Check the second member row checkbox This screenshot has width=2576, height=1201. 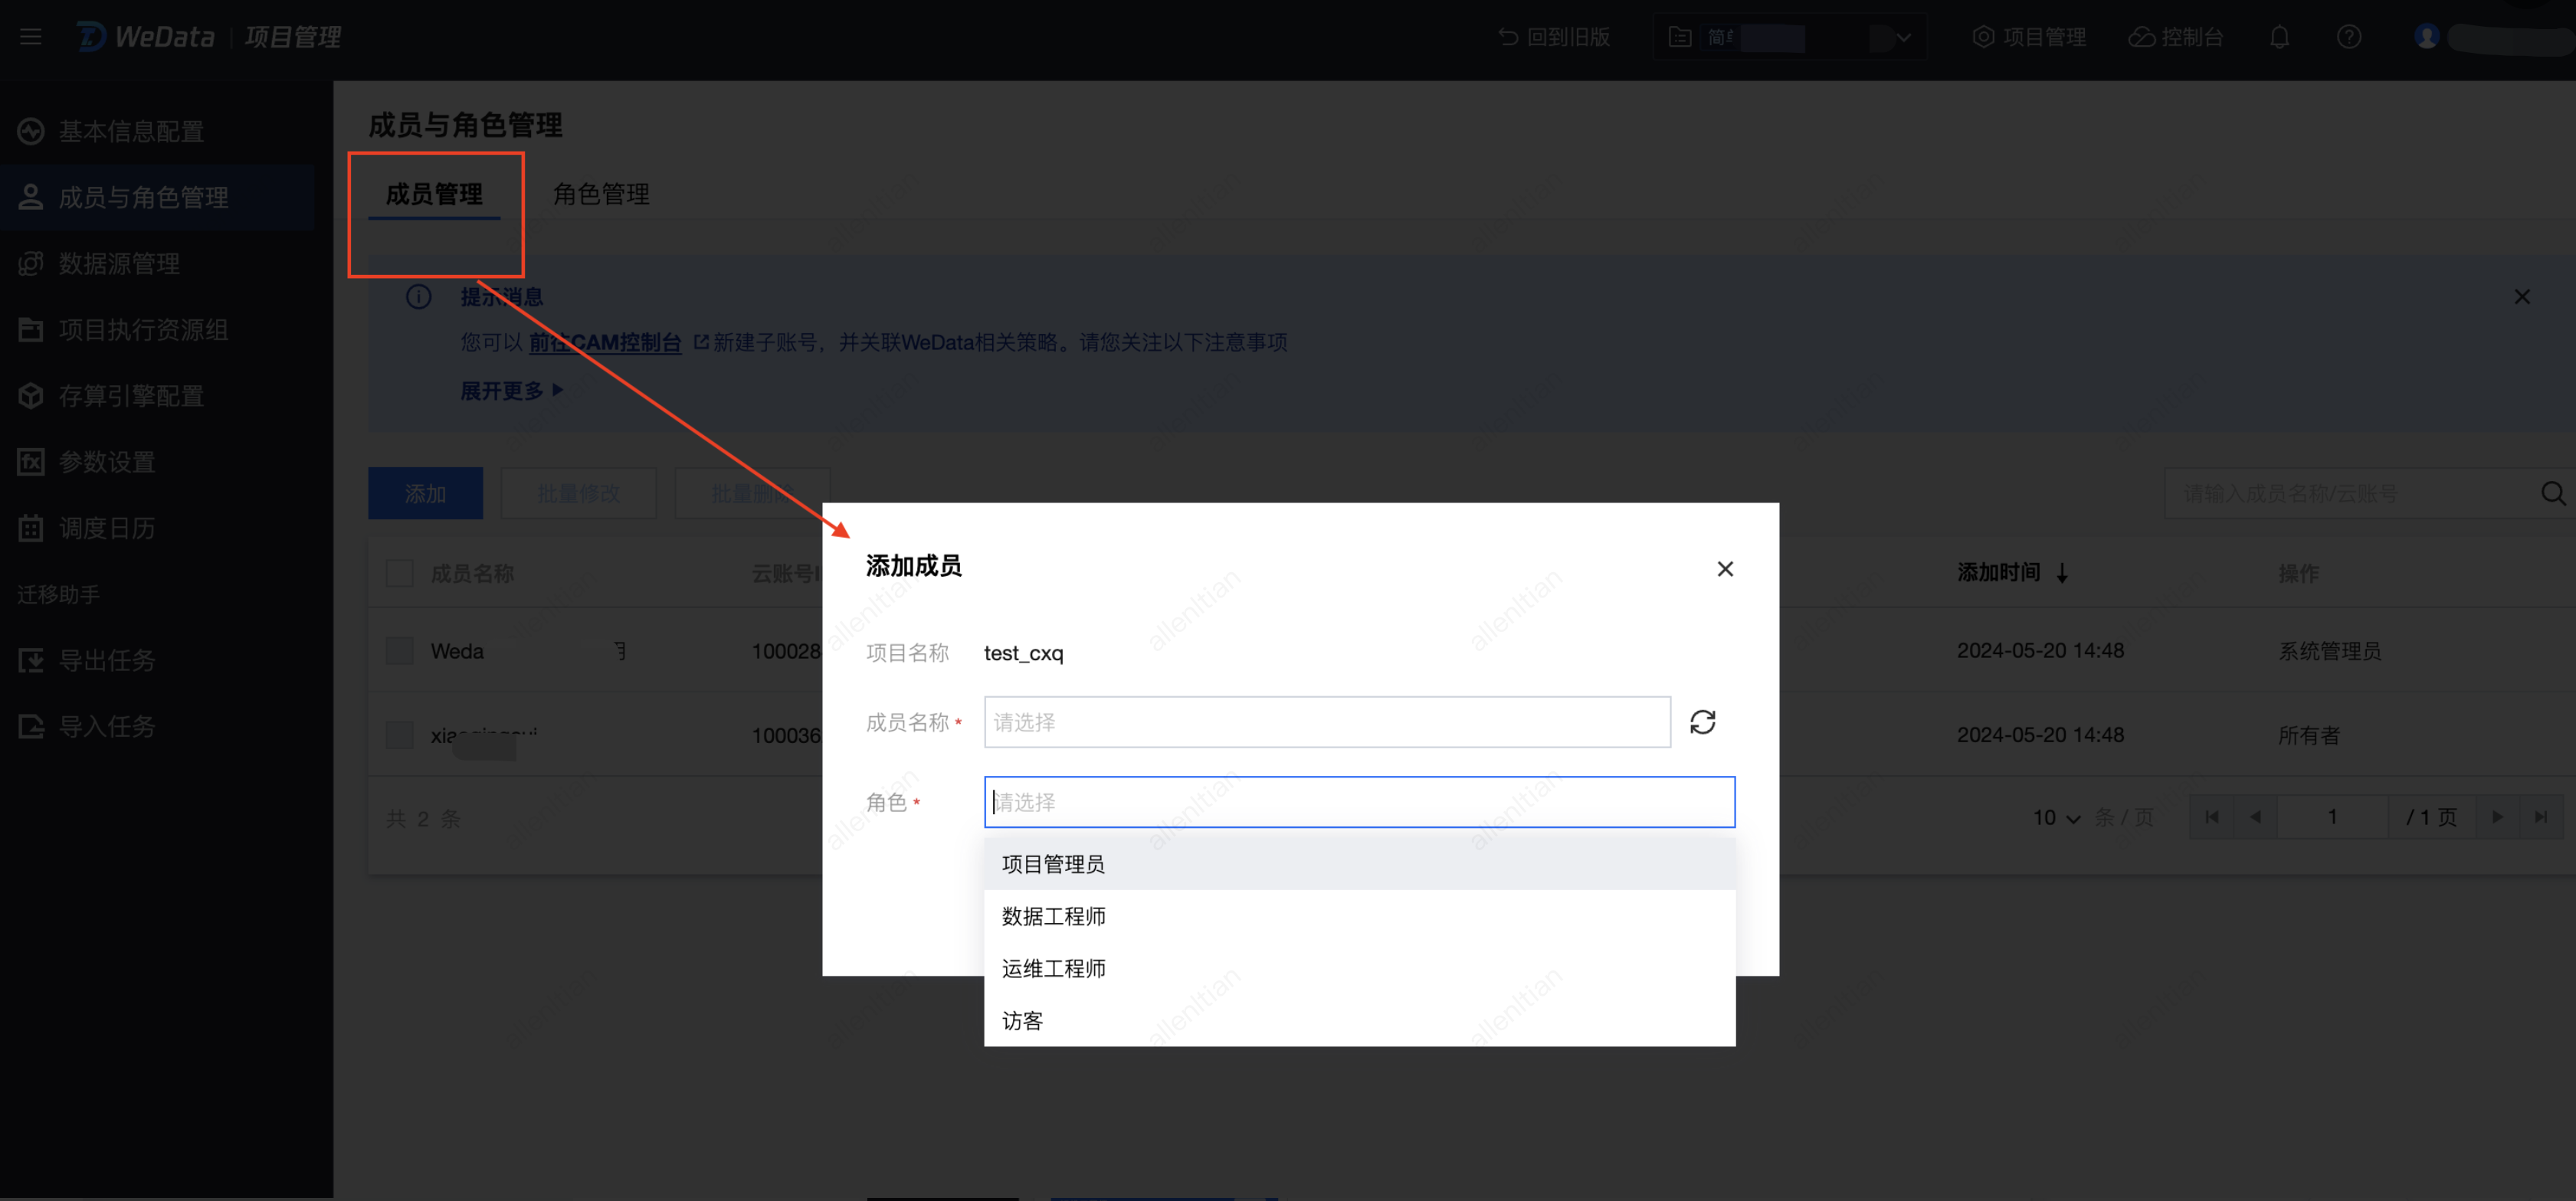[x=399, y=735]
